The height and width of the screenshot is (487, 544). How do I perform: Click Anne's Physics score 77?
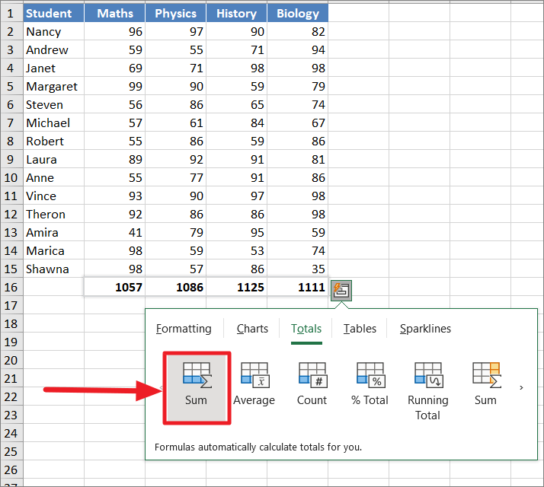[x=175, y=177]
